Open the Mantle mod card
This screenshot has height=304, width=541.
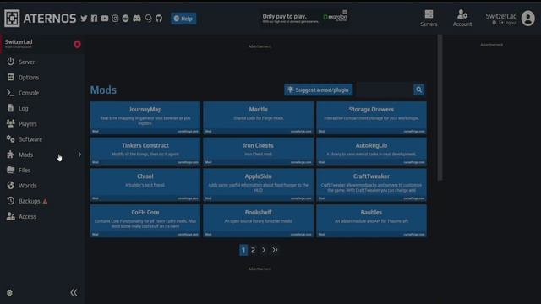(x=259, y=117)
